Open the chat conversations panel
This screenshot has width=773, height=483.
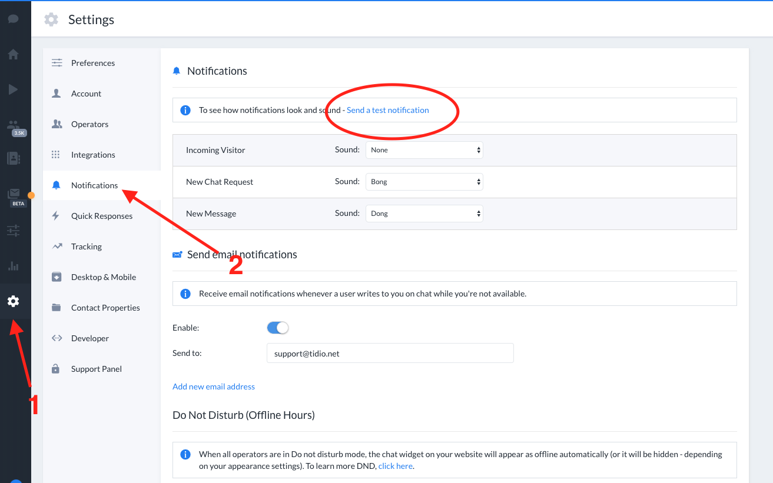(13, 18)
